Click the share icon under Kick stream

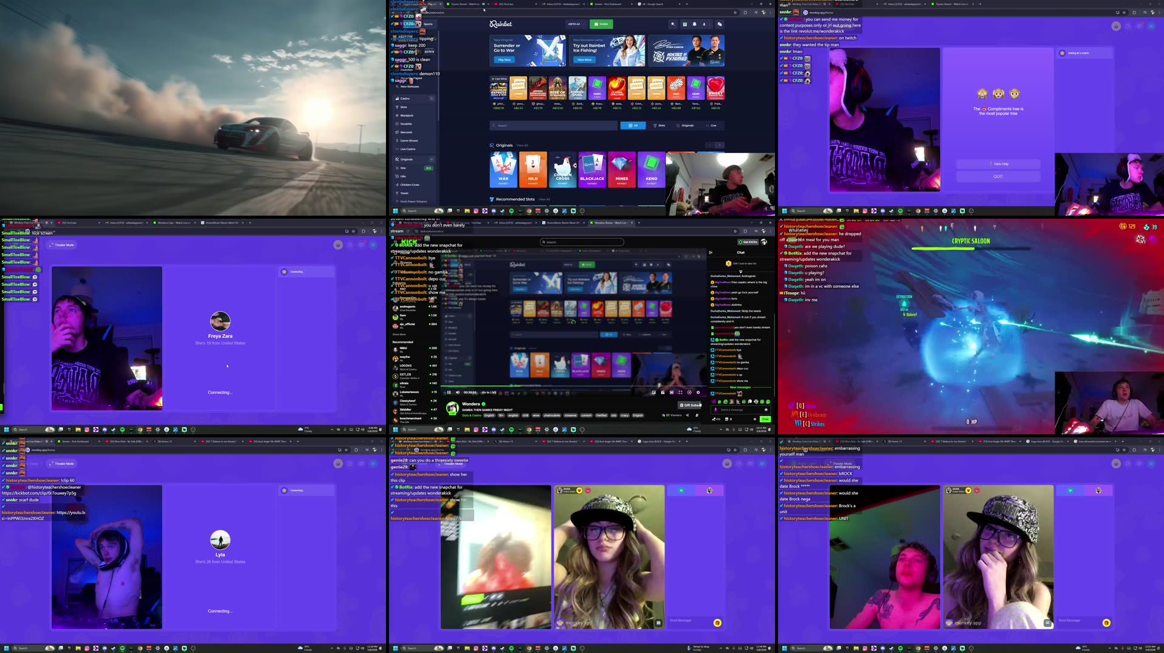point(687,415)
